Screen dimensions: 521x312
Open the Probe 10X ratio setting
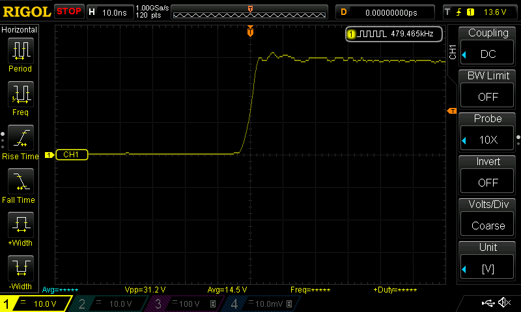click(x=487, y=139)
